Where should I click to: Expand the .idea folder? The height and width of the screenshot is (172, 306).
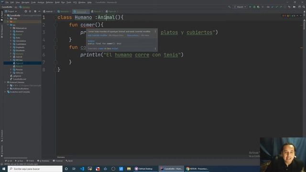point(8,19)
